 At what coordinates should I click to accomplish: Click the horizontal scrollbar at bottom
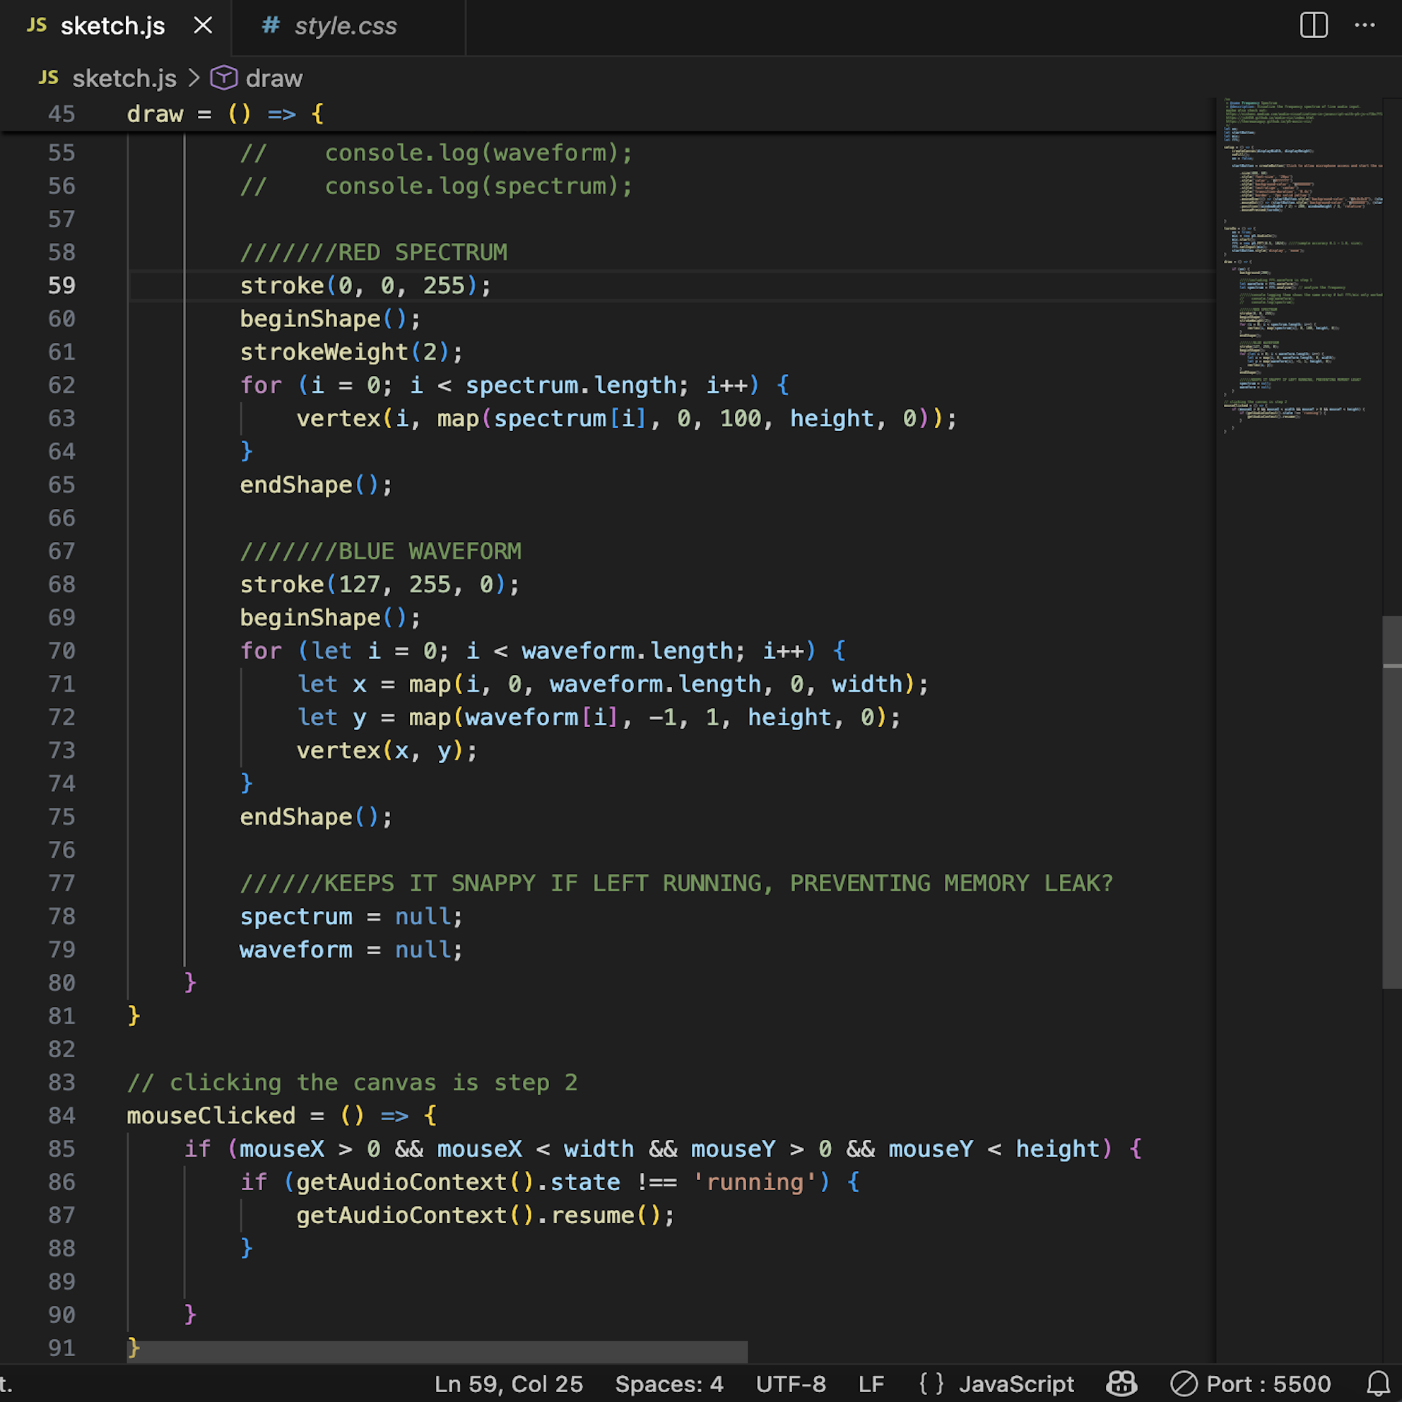pyautogui.click(x=437, y=1352)
